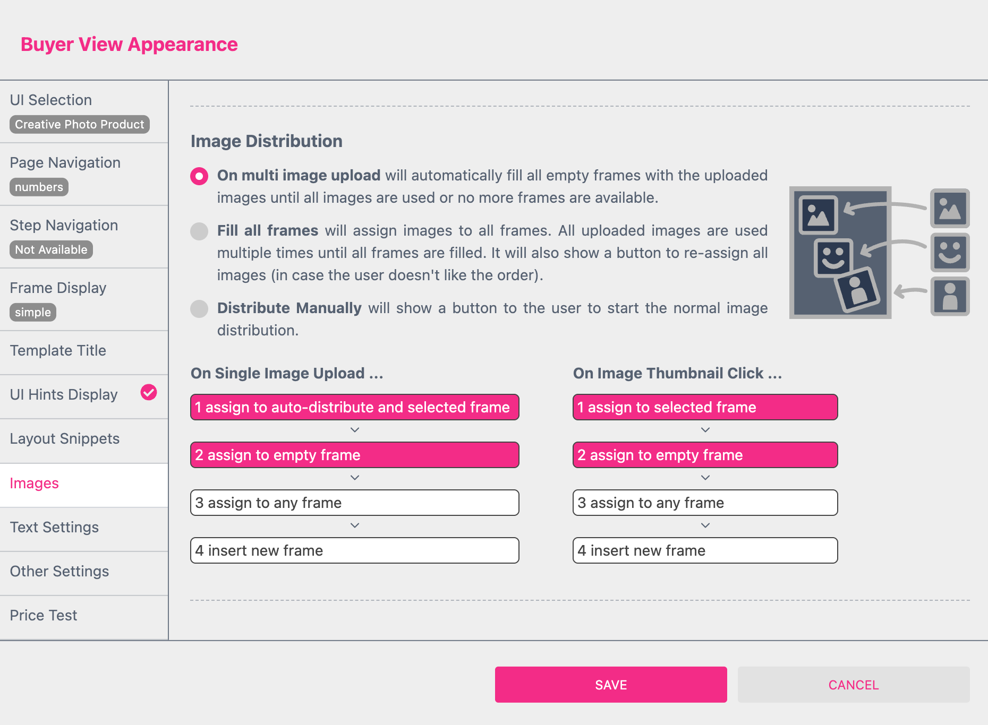988x725 pixels.
Task: Toggle single upload option 3 assign to any frame
Action: (355, 503)
